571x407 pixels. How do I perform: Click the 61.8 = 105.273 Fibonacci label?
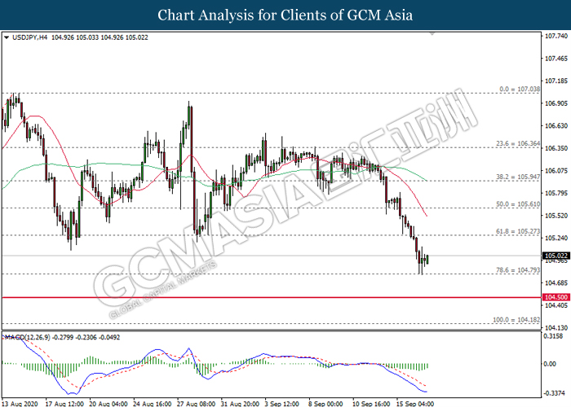point(518,231)
